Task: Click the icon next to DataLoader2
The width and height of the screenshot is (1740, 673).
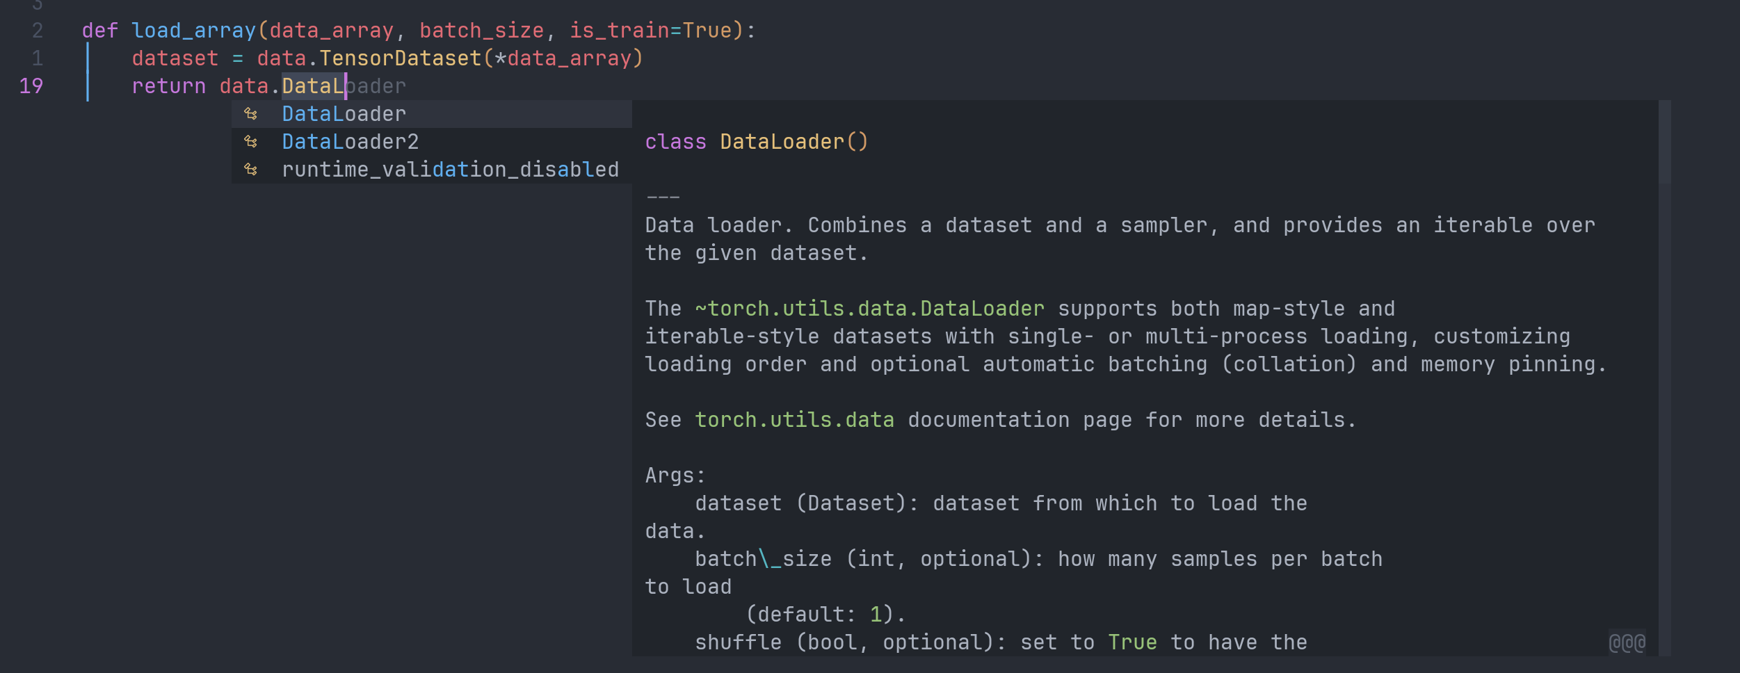Action: (251, 142)
